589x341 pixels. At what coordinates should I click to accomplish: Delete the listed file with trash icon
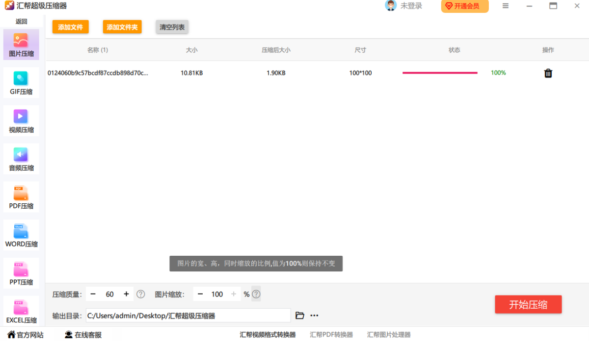coord(548,73)
